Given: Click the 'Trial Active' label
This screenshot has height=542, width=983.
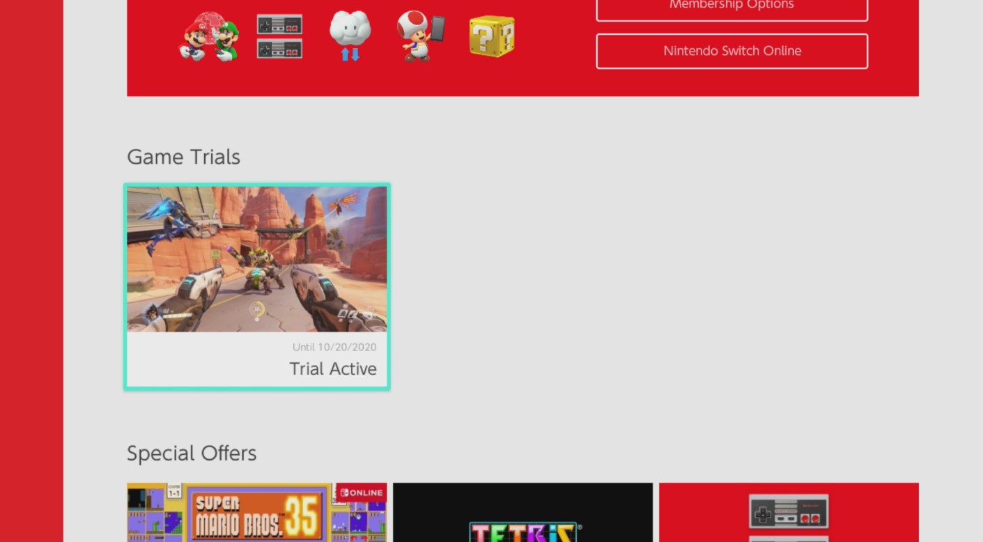Looking at the screenshot, I should click(x=333, y=369).
